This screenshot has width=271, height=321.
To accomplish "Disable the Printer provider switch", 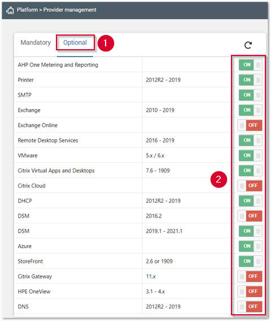I will pyautogui.click(x=250, y=80).
